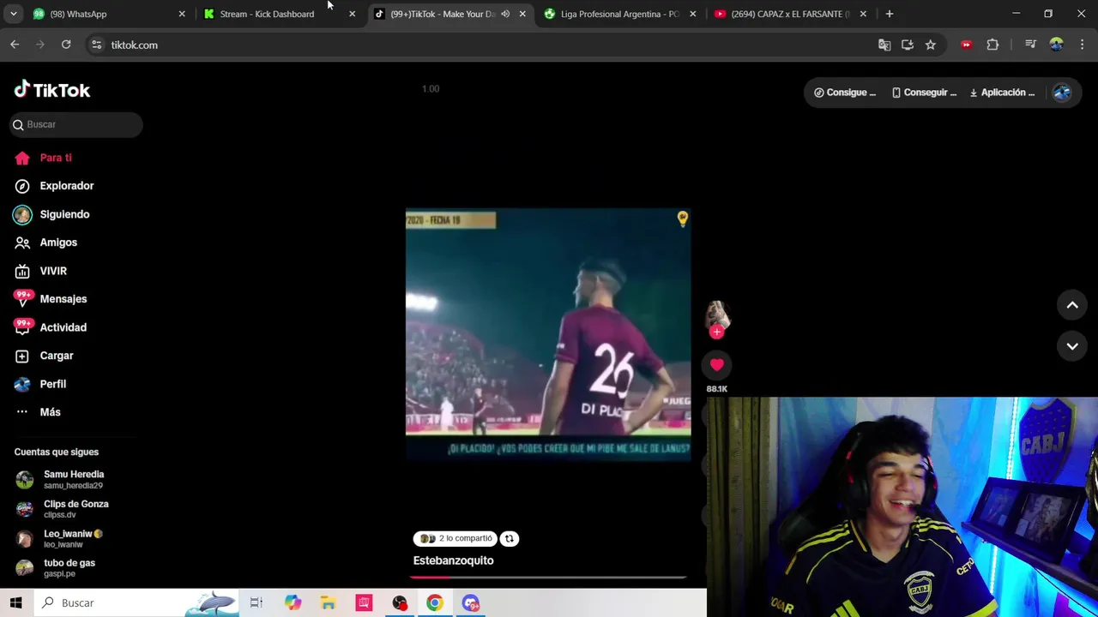Open Samu Heredia followed account

[60, 479]
